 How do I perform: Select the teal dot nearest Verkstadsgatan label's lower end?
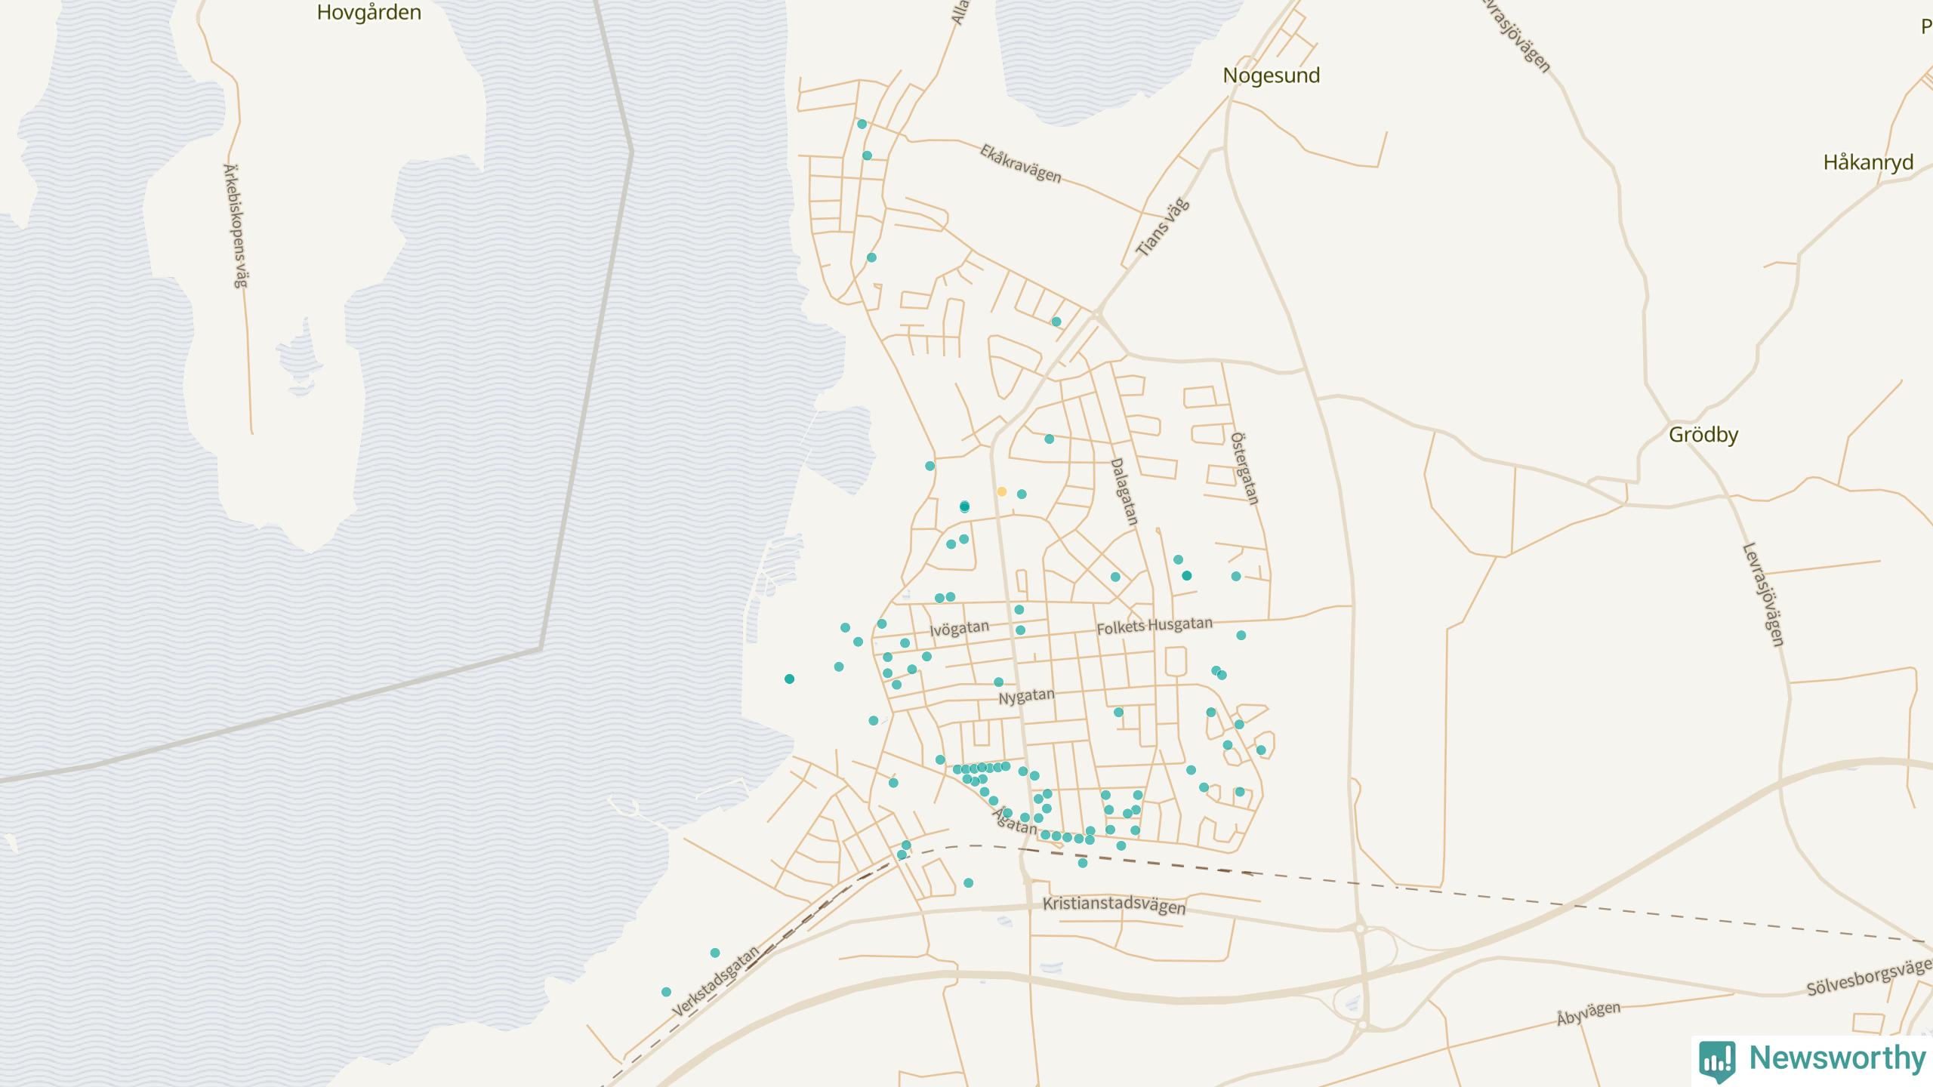[666, 992]
